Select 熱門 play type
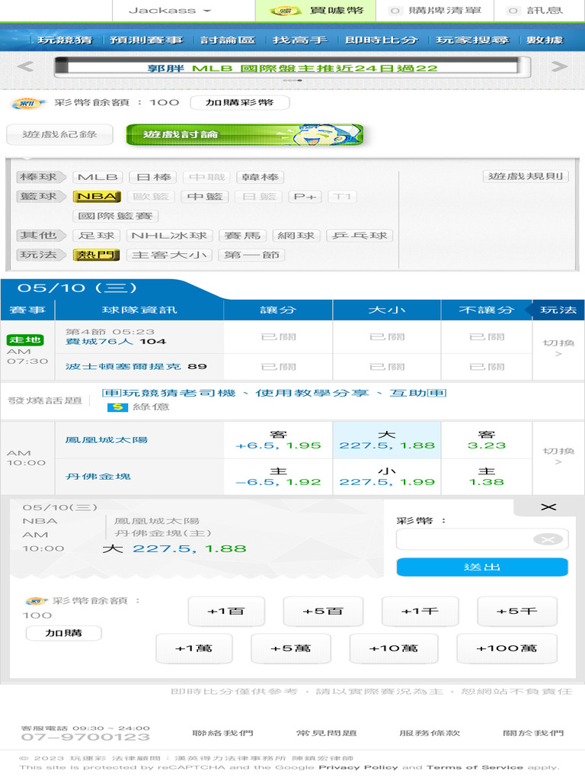Screen dimensions: 585x781 click(x=97, y=255)
